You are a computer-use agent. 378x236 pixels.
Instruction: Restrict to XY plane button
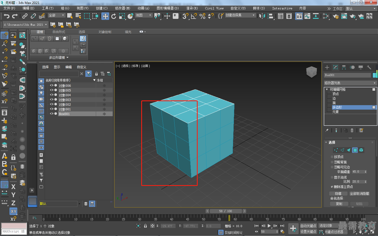click(13, 211)
